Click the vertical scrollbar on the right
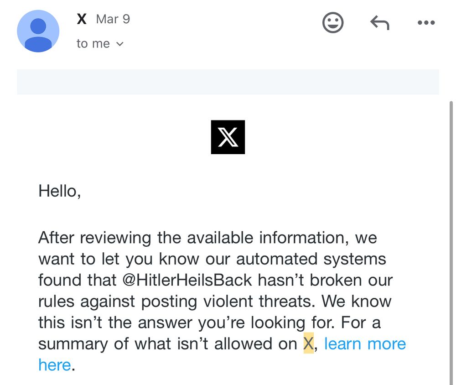456x385 pixels. 451,228
